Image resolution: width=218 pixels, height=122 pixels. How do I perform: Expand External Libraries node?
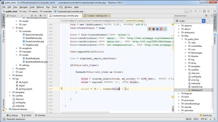(6, 109)
